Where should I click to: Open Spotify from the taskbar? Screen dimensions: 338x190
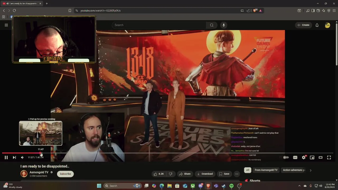(x=232, y=186)
